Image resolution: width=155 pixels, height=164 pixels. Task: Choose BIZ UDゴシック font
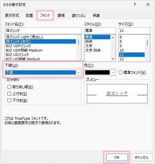pos(40,55)
